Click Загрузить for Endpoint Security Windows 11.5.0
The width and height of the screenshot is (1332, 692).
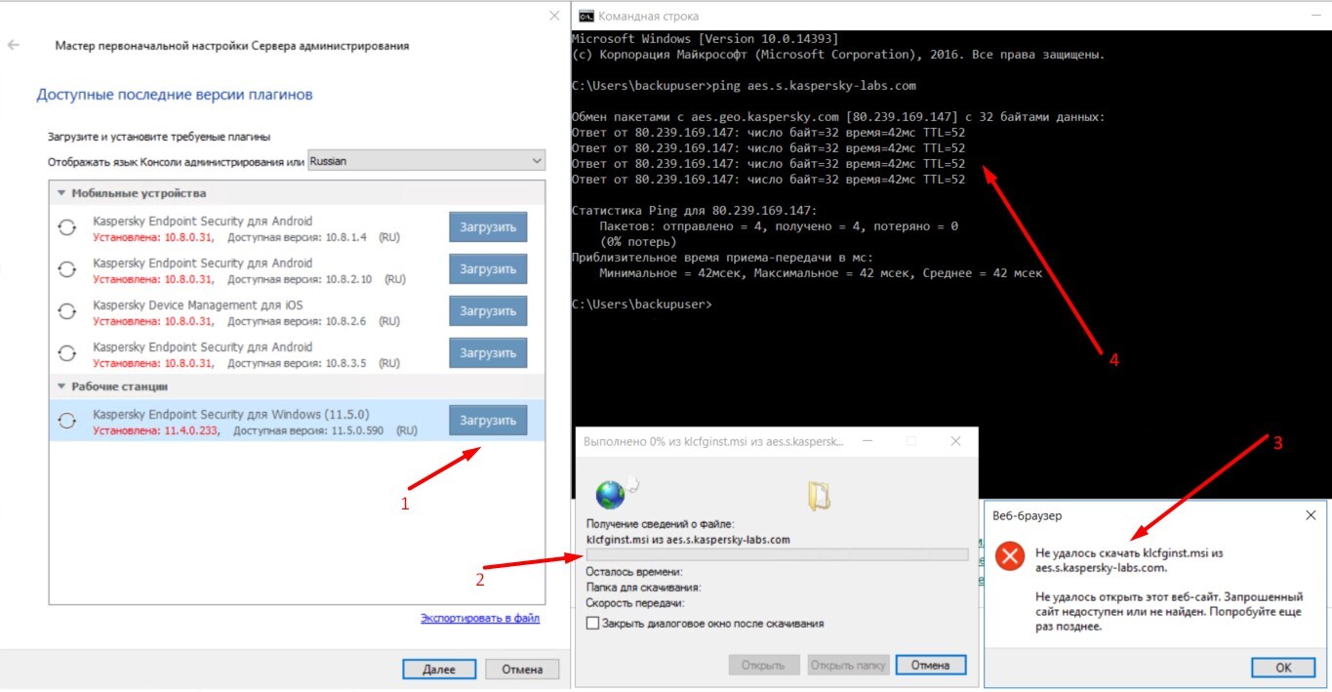pos(488,421)
